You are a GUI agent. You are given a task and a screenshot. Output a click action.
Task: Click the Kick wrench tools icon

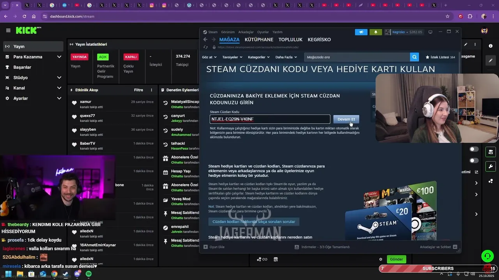pyautogui.click(x=490, y=166)
